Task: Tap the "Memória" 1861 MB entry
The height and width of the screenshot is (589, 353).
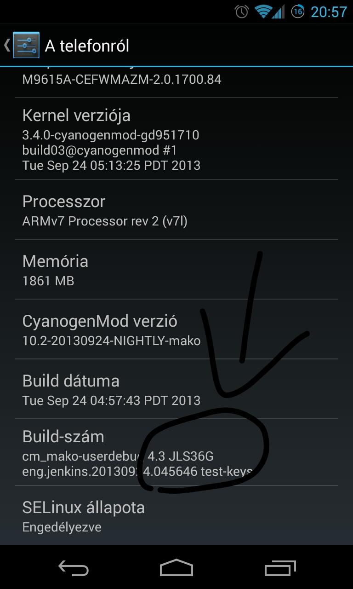Action: tap(176, 270)
